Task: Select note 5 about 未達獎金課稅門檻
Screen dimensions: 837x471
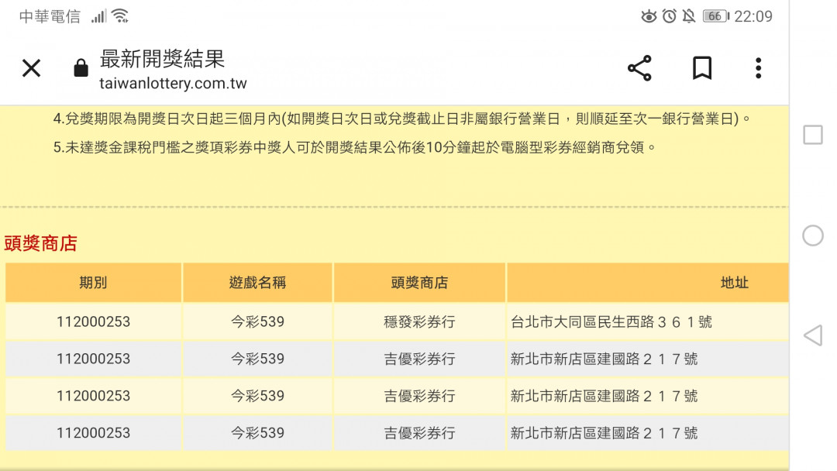Action: click(x=354, y=147)
